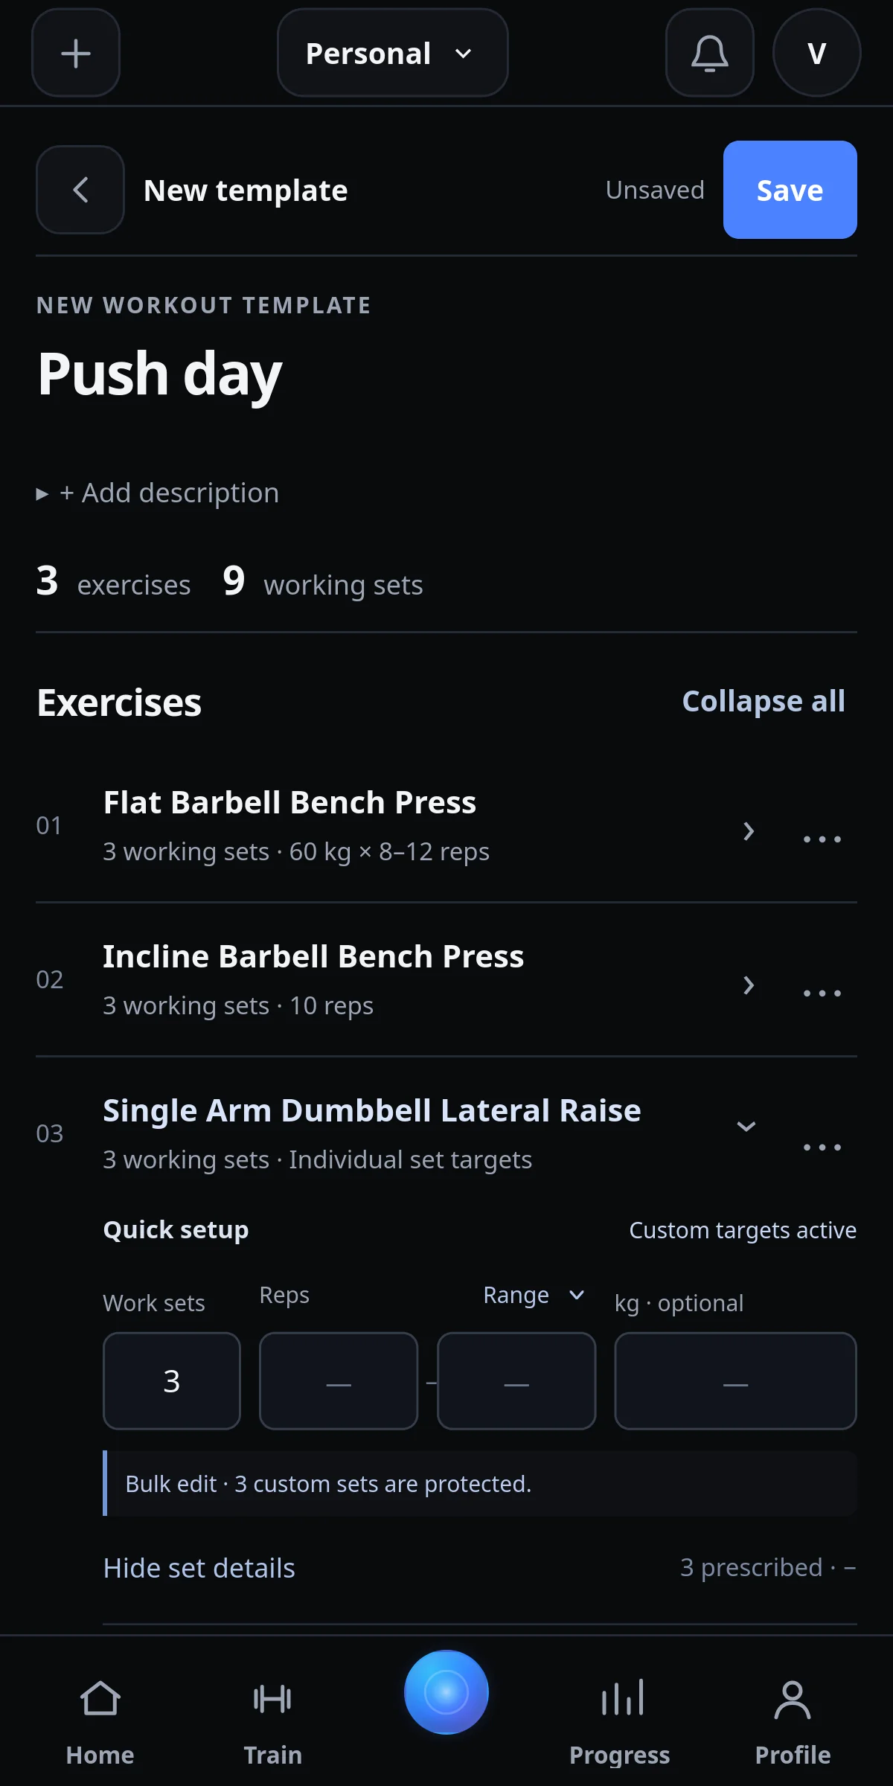Open the V user avatar menu
893x1786 pixels.
pyautogui.click(x=817, y=53)
